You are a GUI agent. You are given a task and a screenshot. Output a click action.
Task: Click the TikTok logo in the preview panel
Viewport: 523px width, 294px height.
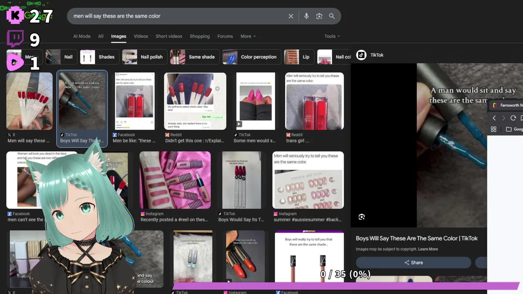pyautogui.click(x=361, y=55)
